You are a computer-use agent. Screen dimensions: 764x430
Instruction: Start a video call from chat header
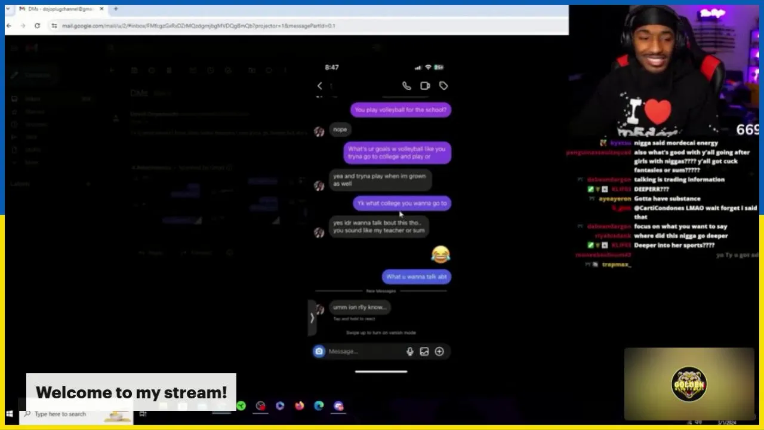point(425,86)
